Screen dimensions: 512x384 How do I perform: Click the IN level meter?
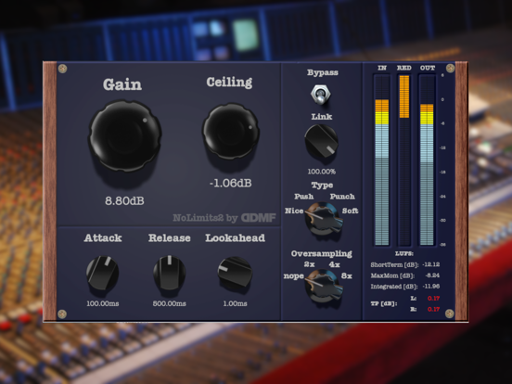382,160
